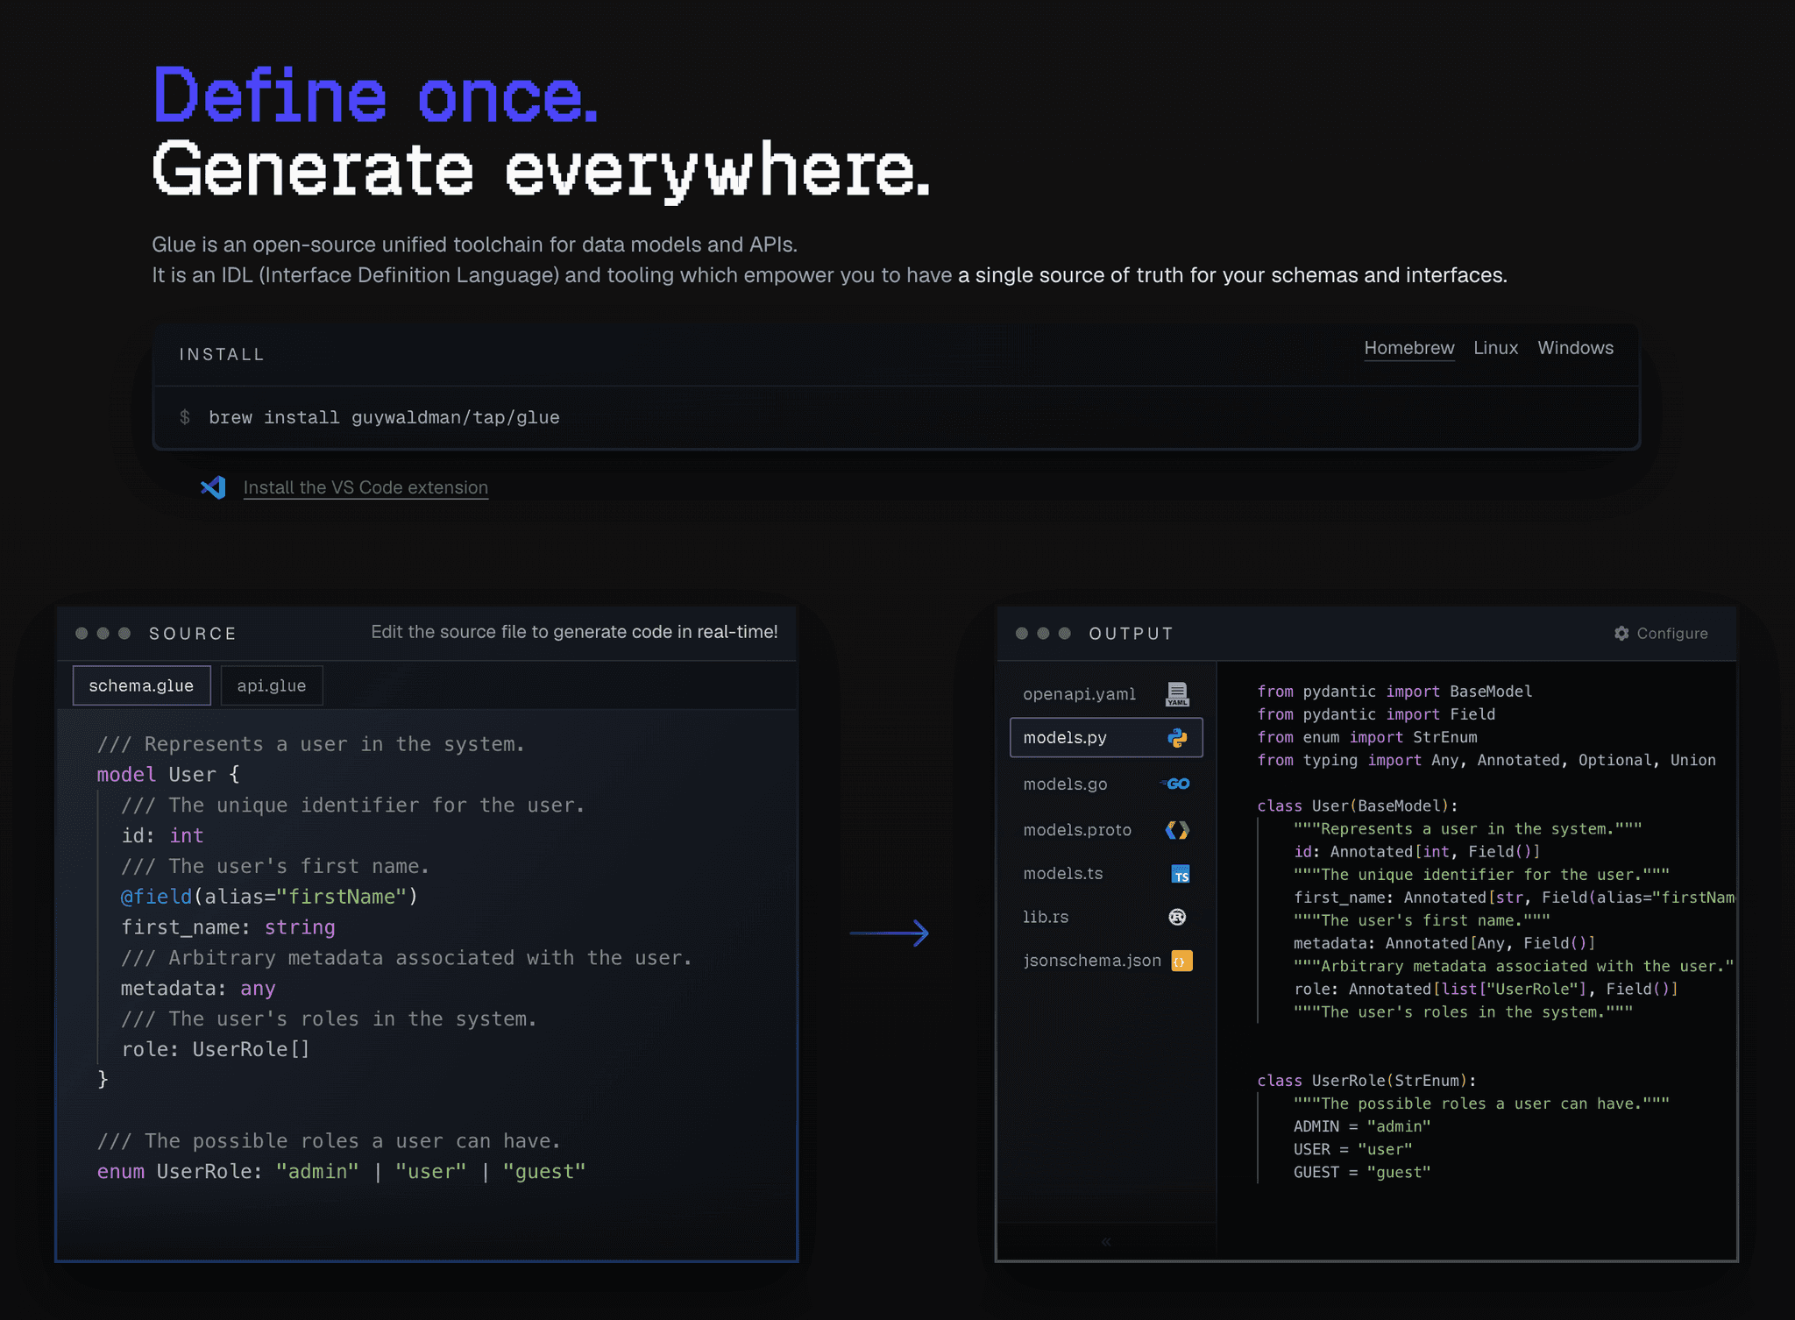
Task: Click the Python logo icon
Action: coord(1177,738)
